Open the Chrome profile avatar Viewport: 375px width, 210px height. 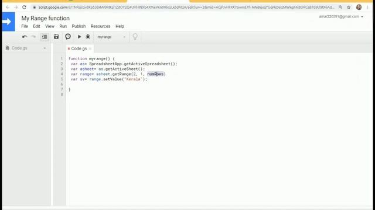click(x=359, y=7)
